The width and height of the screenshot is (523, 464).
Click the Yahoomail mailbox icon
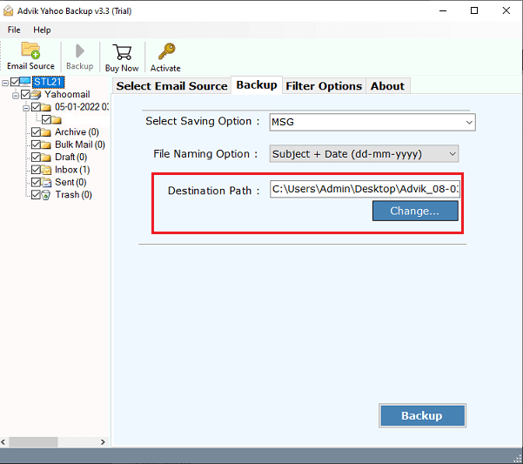point(36,95)
